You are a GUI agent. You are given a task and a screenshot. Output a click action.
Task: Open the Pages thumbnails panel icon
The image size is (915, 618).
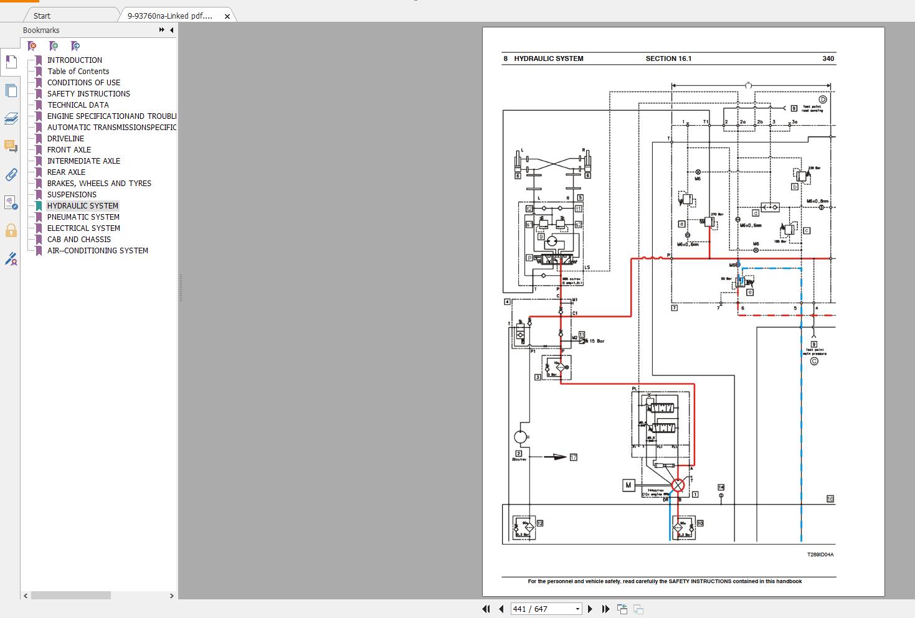click(11, 91)
